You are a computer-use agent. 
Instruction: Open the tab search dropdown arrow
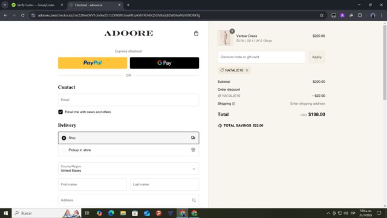[x=5, y=5]
